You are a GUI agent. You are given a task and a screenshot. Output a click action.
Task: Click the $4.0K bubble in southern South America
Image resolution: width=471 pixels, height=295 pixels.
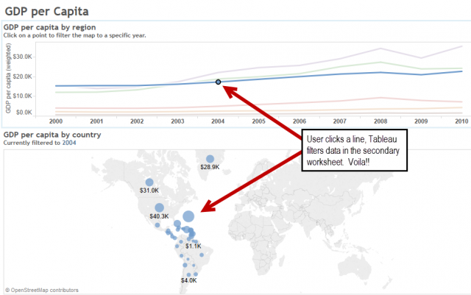tap(188, 274)
